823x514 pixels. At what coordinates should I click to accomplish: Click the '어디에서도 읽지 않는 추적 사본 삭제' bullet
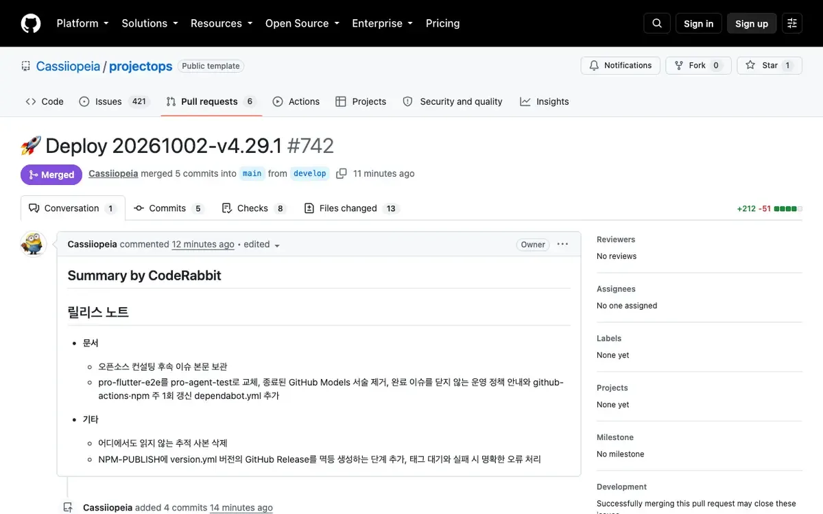(163, 443)
